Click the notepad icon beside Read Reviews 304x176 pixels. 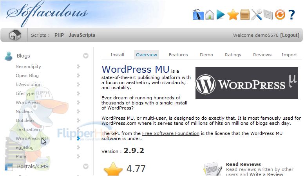click(x=213, y=169)
